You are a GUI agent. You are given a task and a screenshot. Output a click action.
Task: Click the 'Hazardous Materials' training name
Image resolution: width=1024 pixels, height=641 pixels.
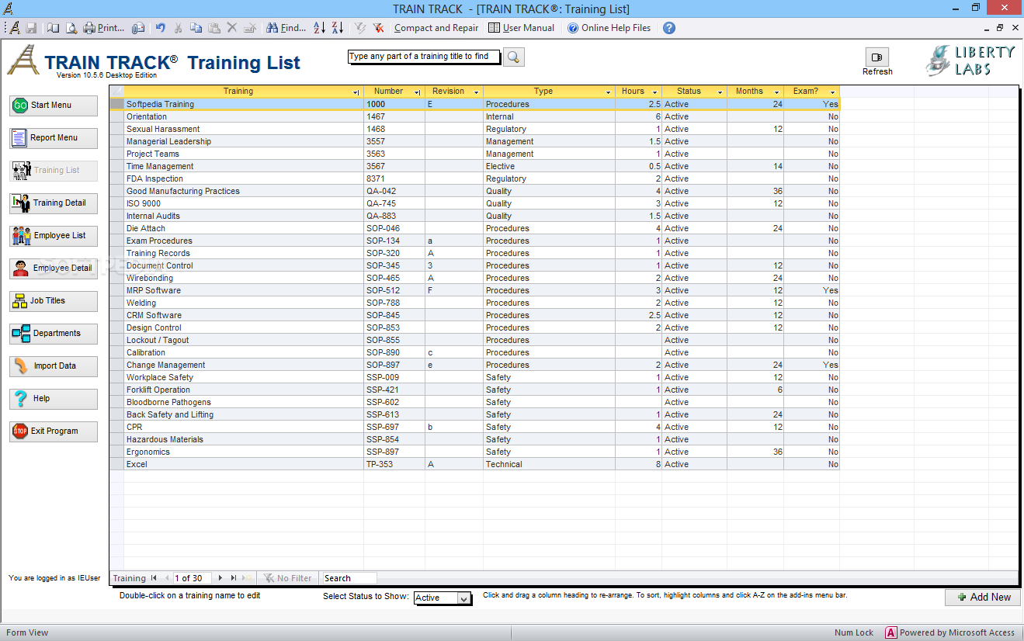pyautogui.click(x=165, y=439)
